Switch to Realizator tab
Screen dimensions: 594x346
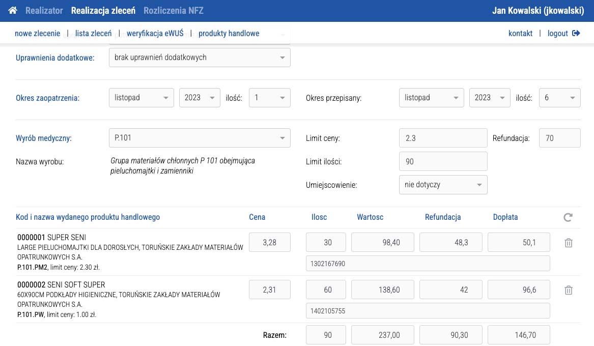click(44, 11)
